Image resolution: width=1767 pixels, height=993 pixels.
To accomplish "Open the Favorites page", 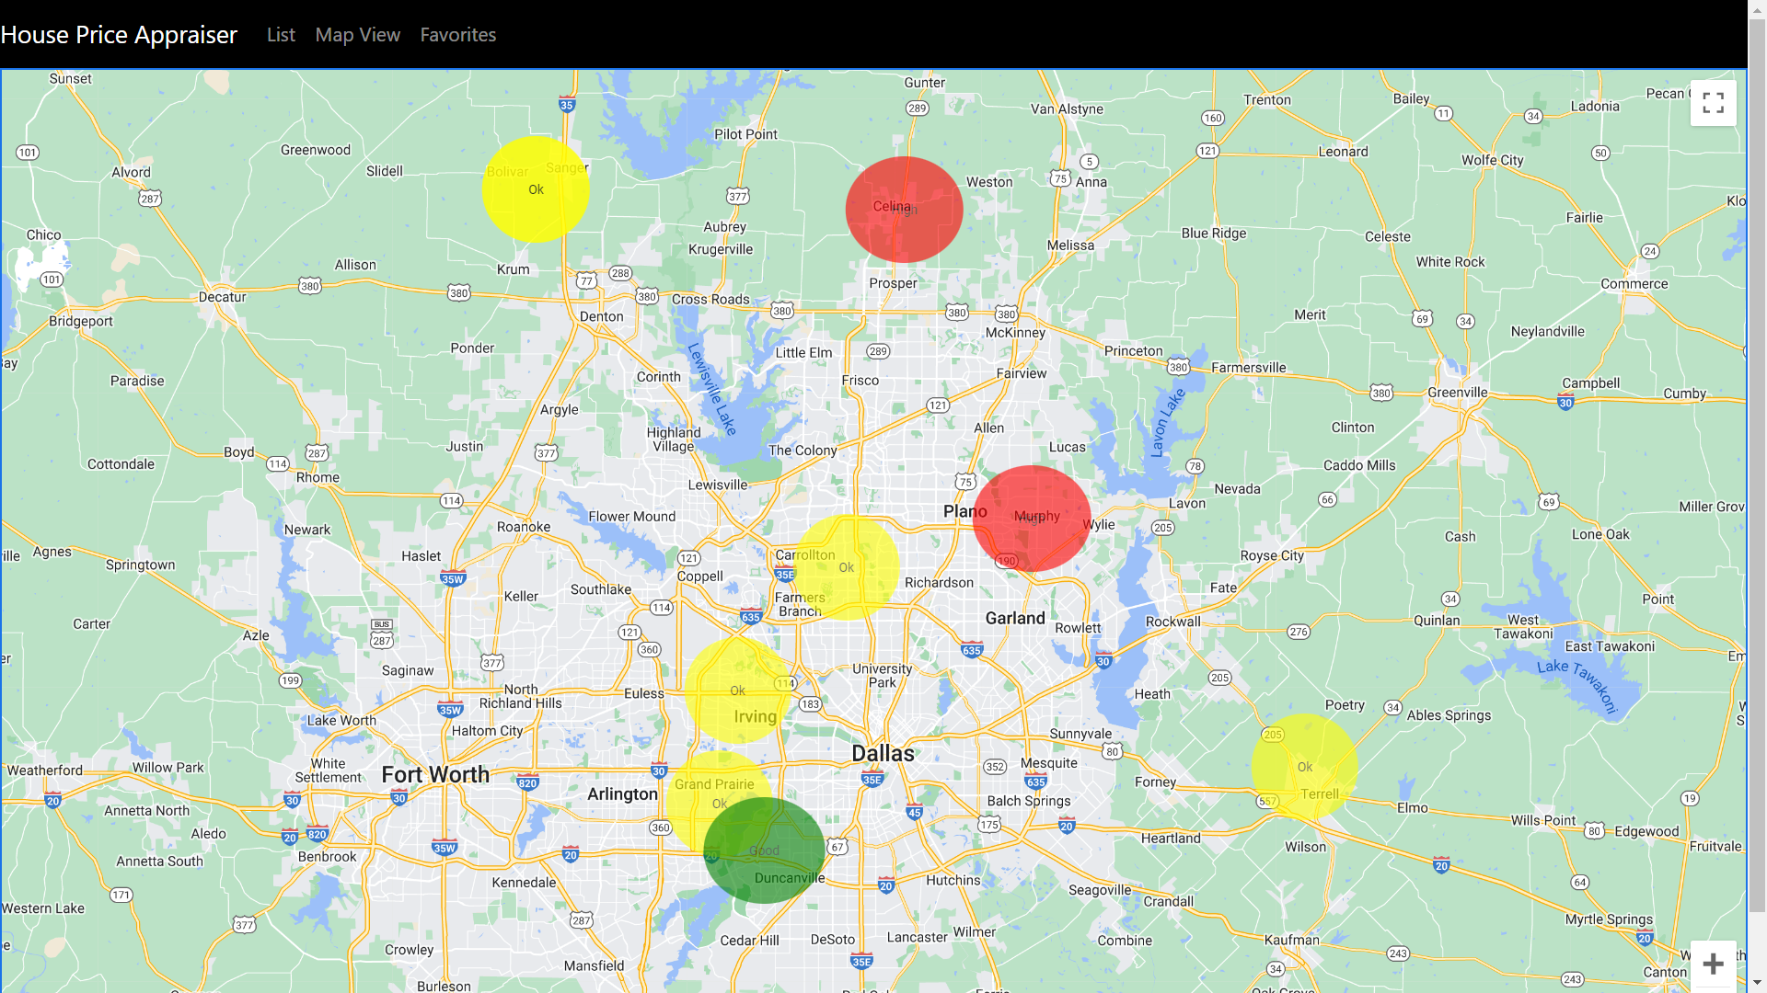I will click(457, 35).
